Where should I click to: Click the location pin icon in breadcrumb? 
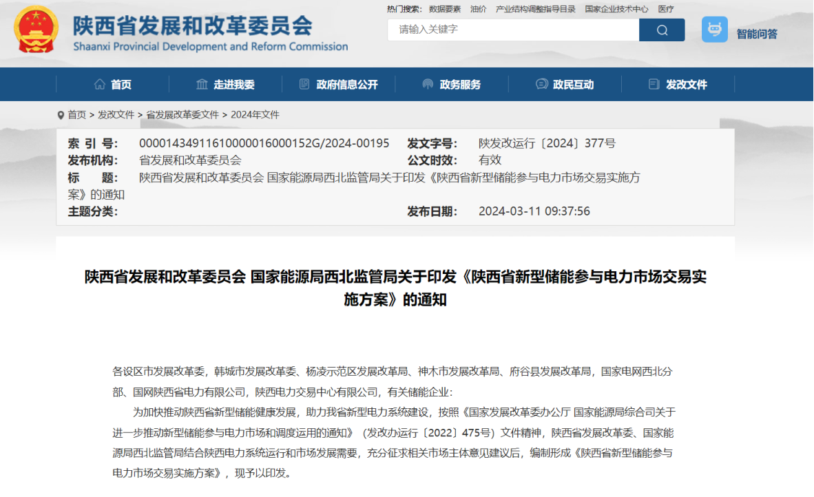(61, 115)
